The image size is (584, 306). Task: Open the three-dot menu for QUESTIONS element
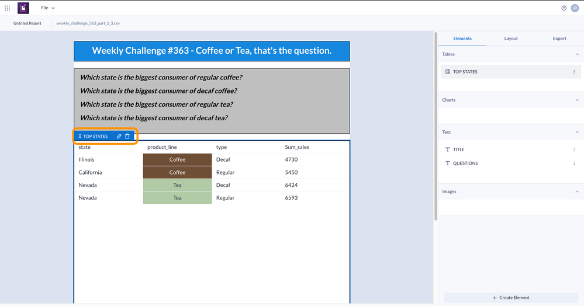point(574,163)
